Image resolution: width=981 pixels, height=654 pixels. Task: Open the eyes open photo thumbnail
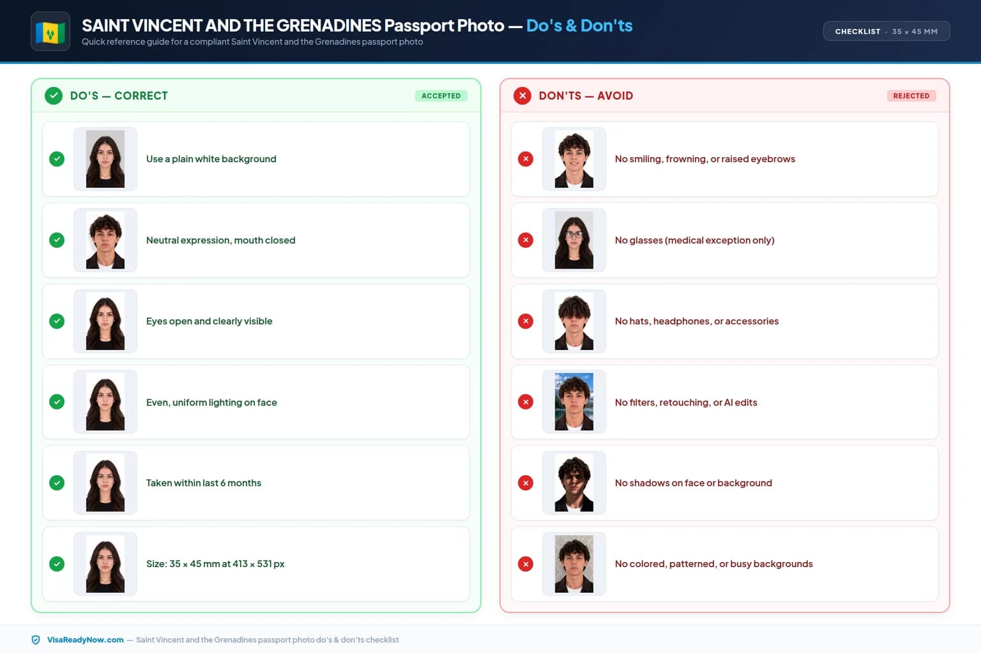tap(105, 321)
